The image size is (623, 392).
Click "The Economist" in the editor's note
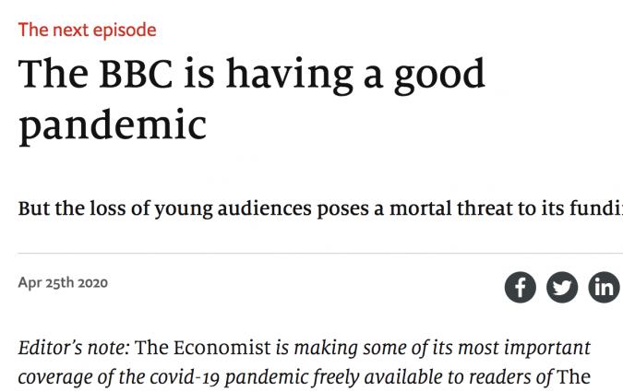point(205,349)
